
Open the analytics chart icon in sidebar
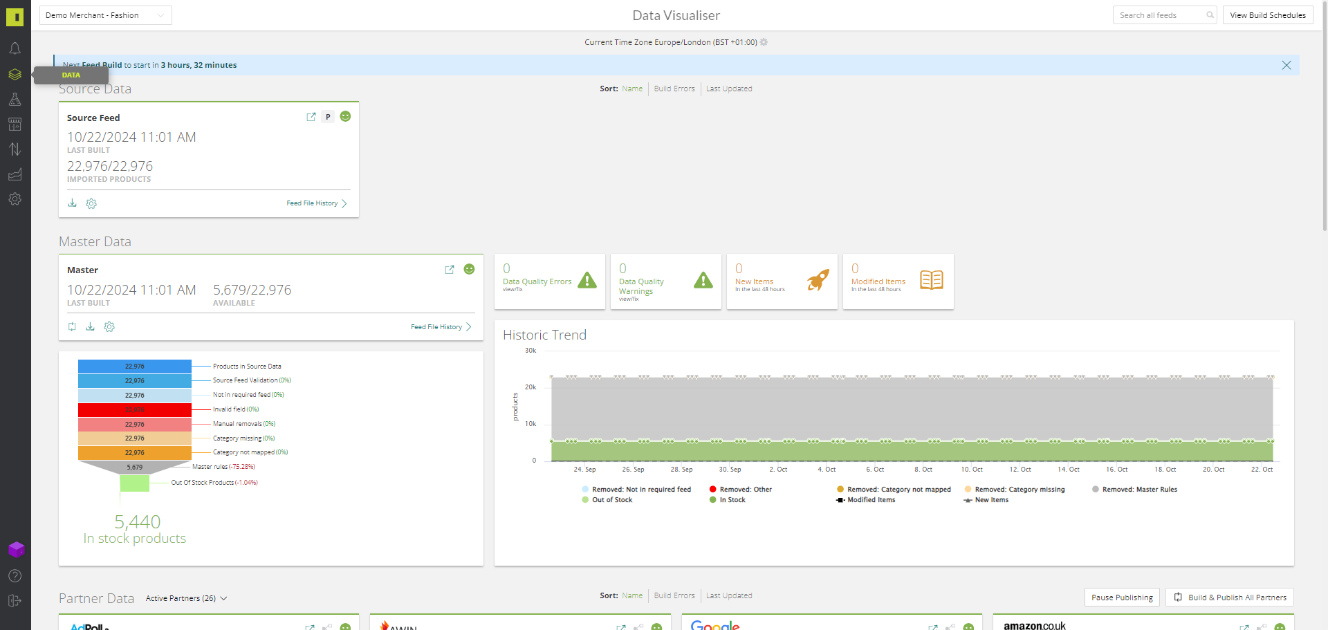click(x=15, y=174)
